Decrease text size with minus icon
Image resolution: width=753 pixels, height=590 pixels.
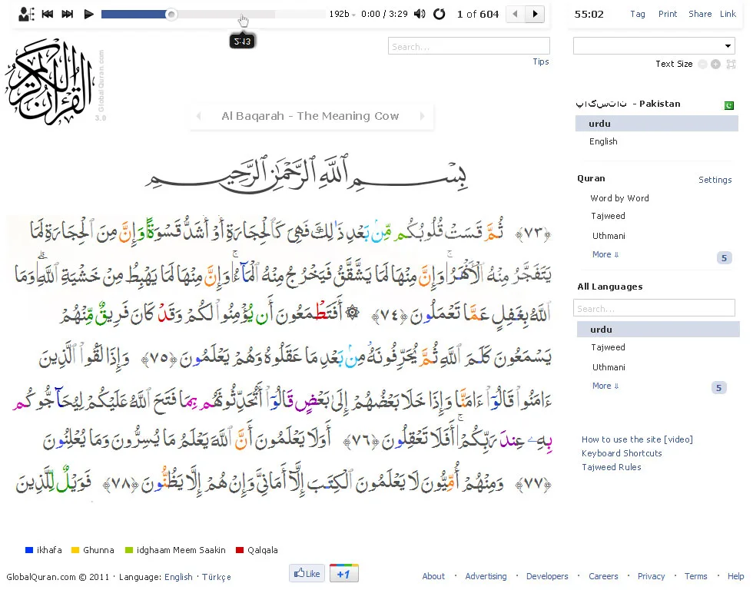coord(702,65)
